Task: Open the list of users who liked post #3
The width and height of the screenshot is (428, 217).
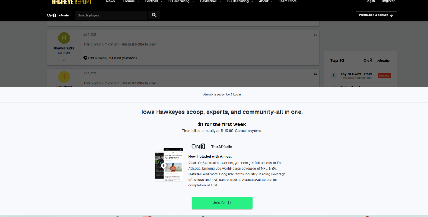Action: pos(113,58)
